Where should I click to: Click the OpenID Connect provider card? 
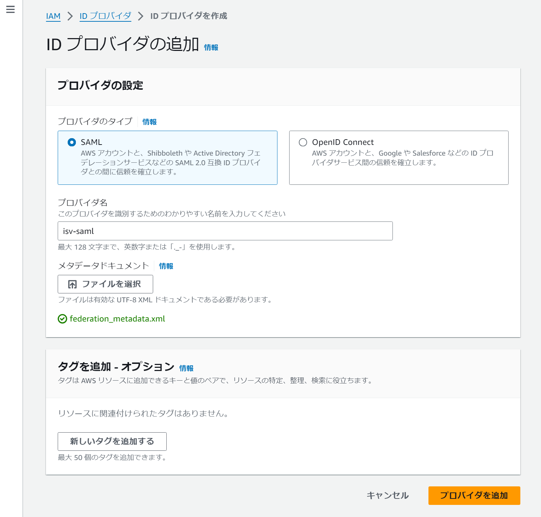pyautogui.click(x=399, y=158)
